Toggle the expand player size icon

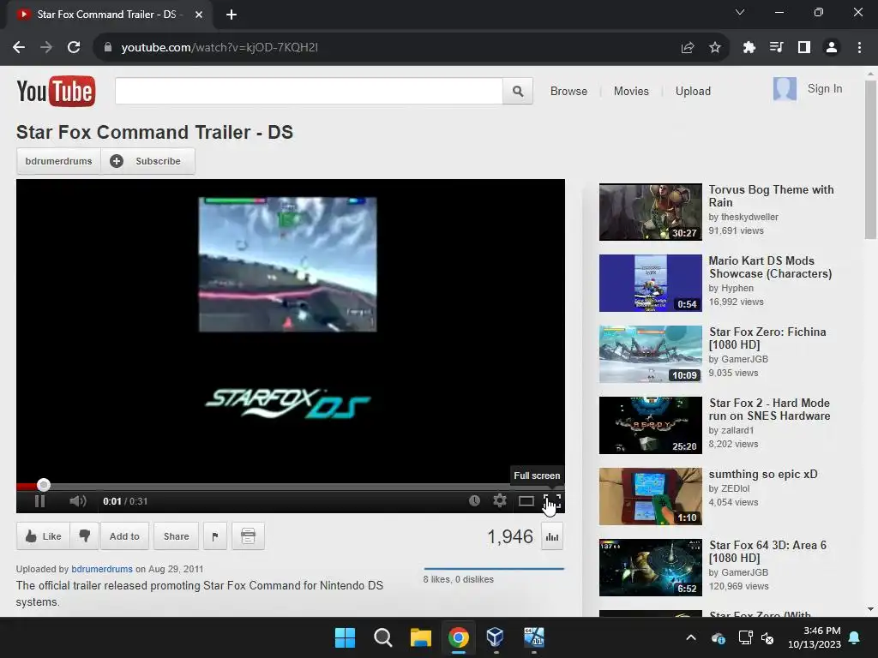coord(526,501)
